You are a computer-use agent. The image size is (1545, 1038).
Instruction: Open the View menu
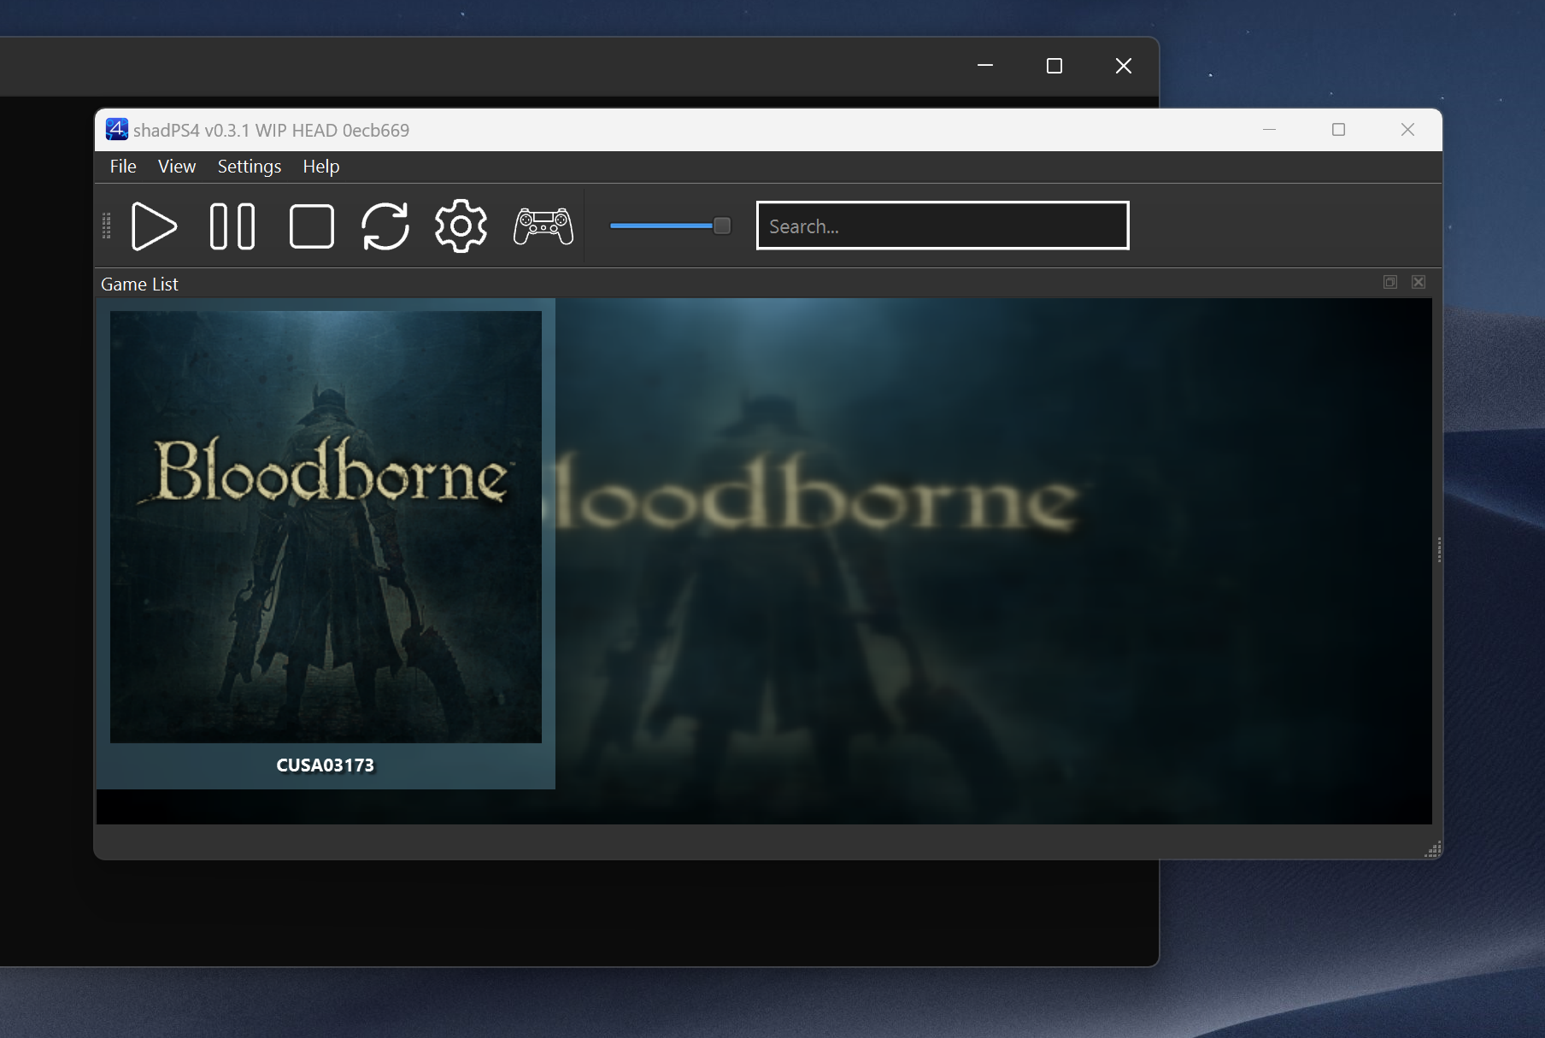[x=177, y=167]
